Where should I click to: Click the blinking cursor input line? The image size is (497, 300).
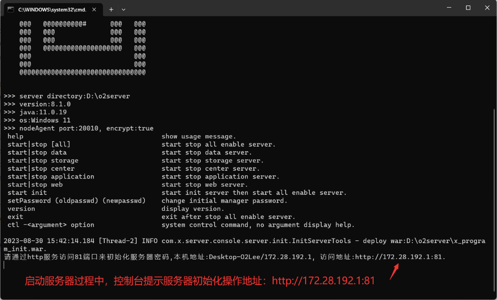click(5, 265)
